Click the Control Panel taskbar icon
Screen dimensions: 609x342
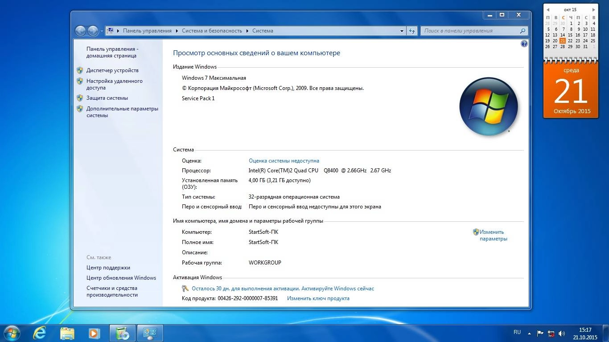point(150,333)
